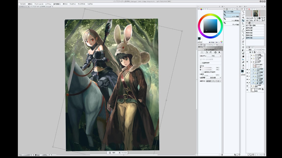282x158 pixels.
Task: Open the 回転の中心 dropdown
Action: pyautogui.click(x=214, y=56)
